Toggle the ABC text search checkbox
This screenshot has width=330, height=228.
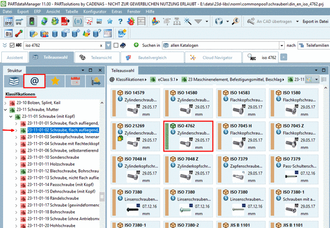12,45
